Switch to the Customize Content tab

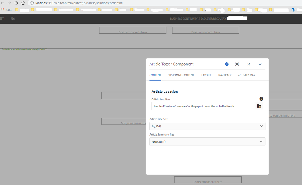click(x=181, y=75)
